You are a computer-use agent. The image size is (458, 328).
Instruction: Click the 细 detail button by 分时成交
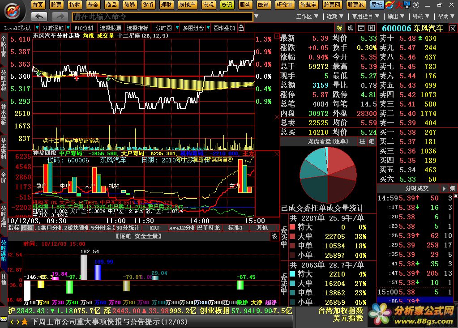tap(453, 188)
